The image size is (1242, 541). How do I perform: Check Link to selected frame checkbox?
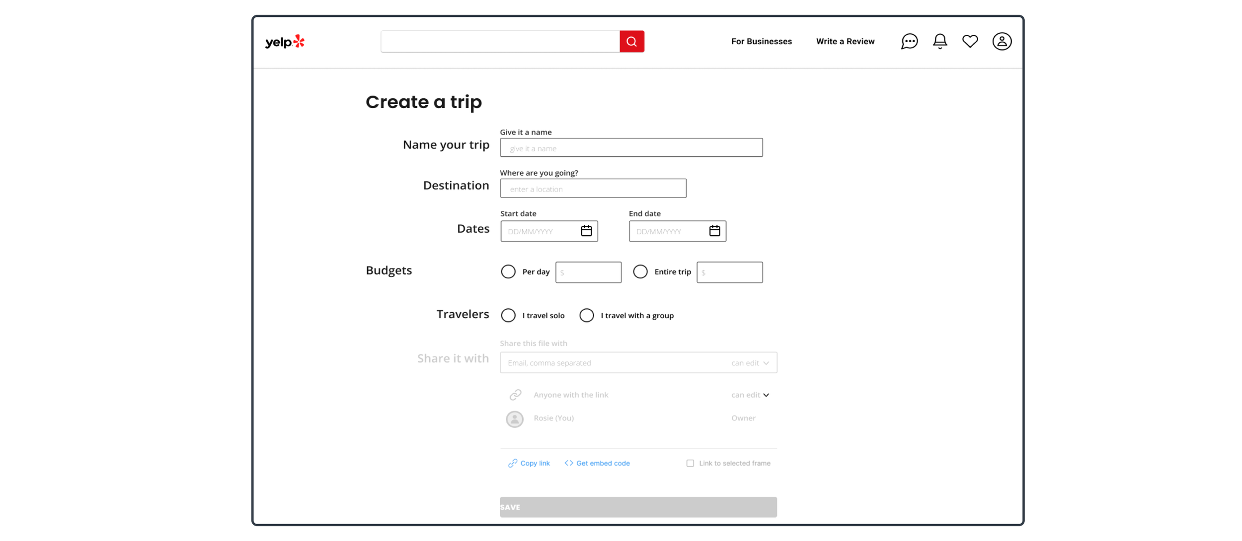coord(690,463)
